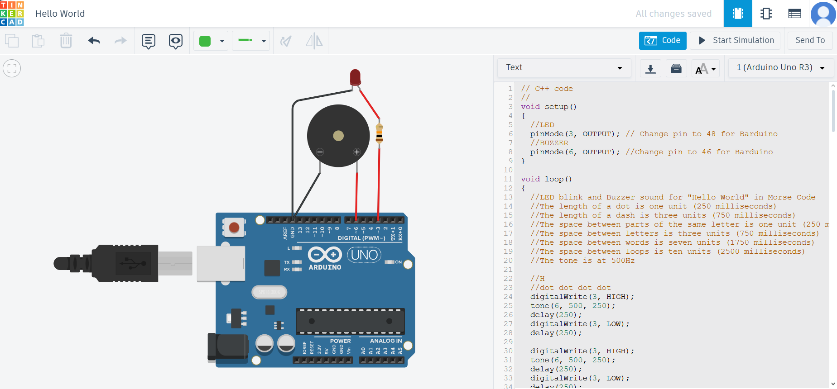Viewport: 837px width, 389px height.
Task: Click the //dot dot dot dot comment
Action: [570, 288]
